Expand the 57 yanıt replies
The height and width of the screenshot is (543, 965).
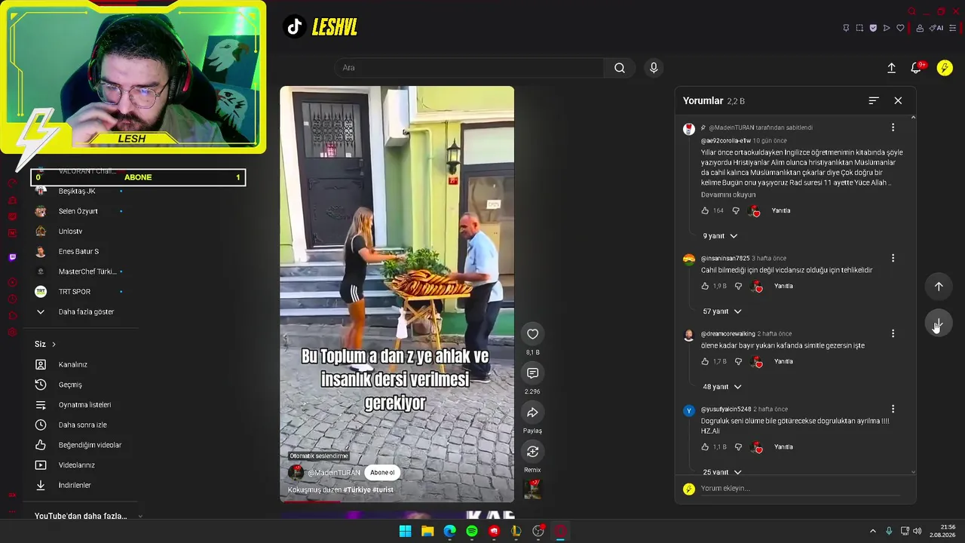click(x=722, y=311)
